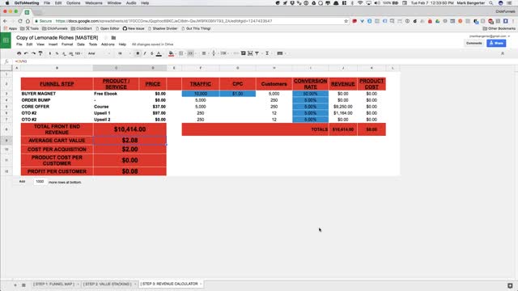Click the Comments button
The height and width of the screenshot is (291, 518).
click(x=474, y=43)
